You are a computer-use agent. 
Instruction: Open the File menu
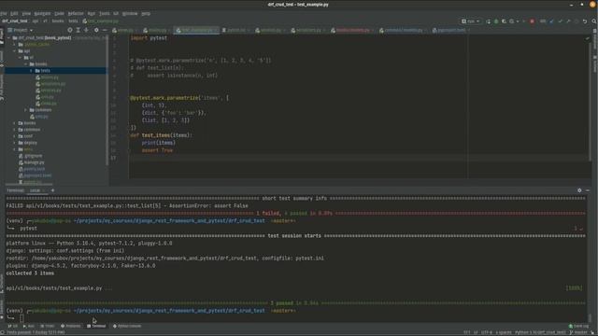pos(3,13)
